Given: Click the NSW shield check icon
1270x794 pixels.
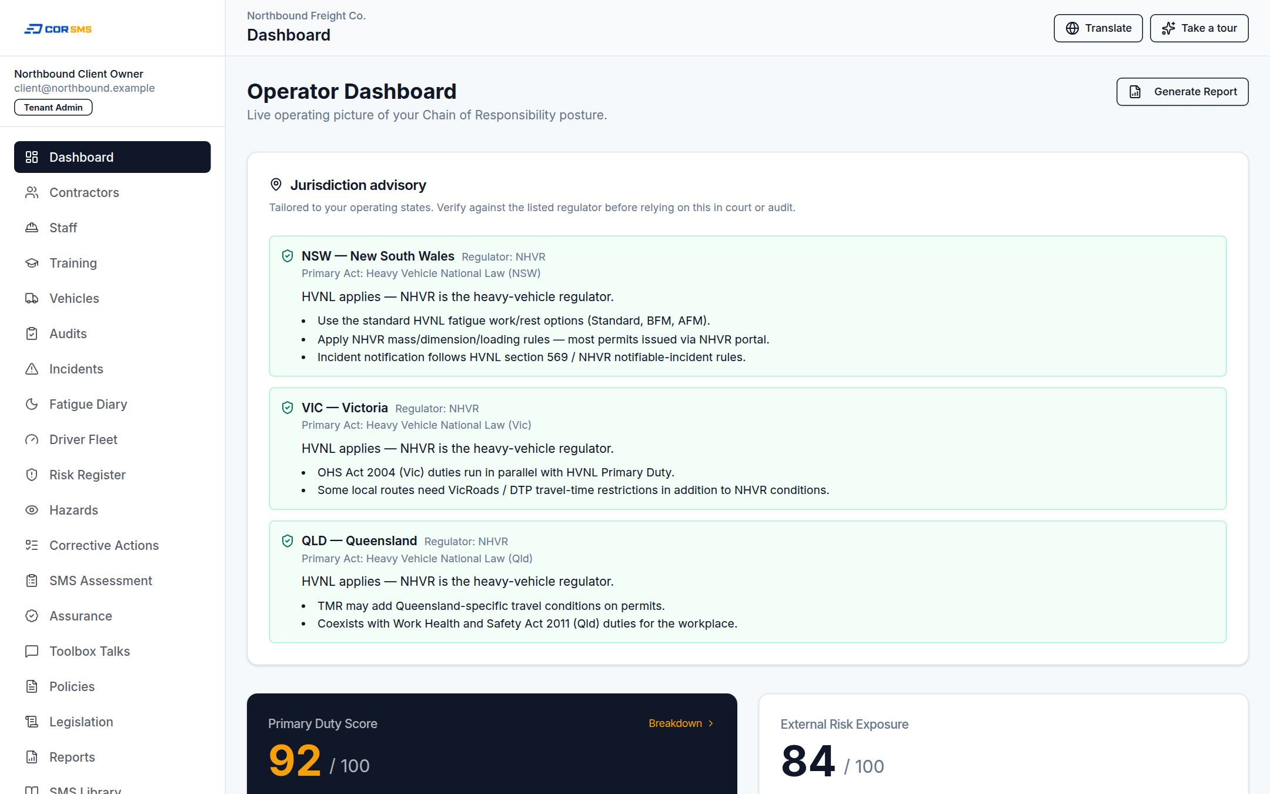Looking at the screenshot, I should pos(288,256).
